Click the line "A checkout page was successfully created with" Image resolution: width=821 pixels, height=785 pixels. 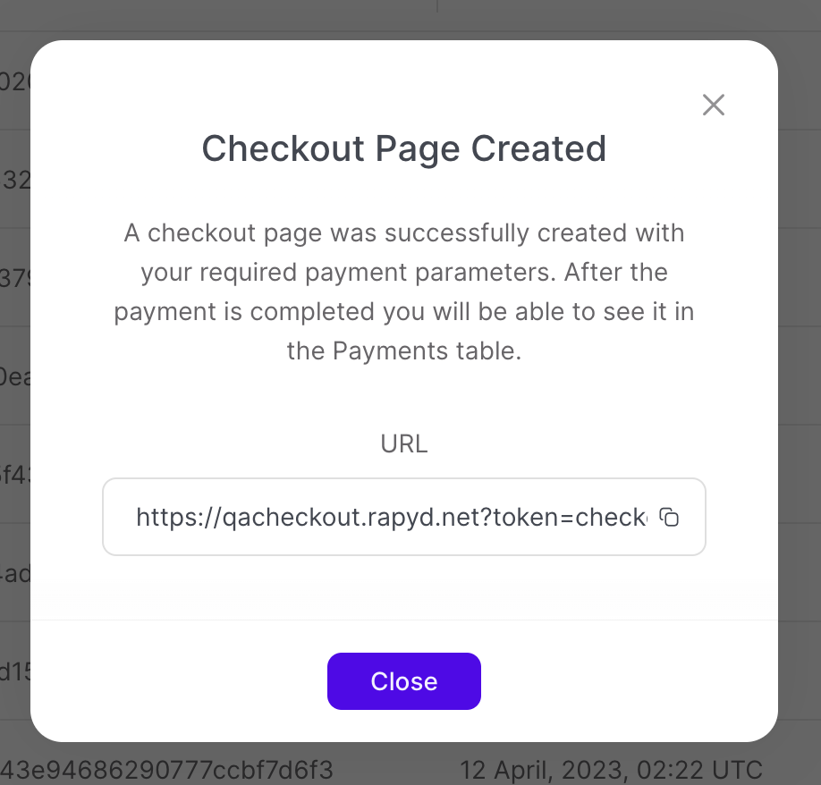tap(404, 233)
